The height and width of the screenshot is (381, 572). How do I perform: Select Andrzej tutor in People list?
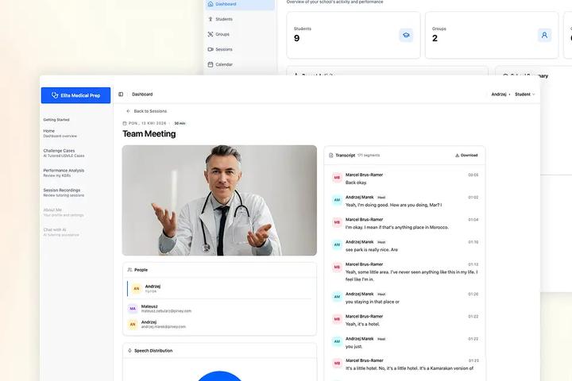(219, 288)
